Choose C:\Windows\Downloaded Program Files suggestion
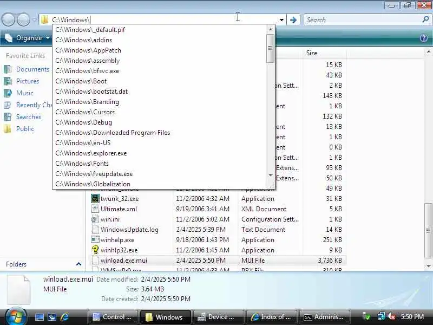 click(x=160, y=133)
